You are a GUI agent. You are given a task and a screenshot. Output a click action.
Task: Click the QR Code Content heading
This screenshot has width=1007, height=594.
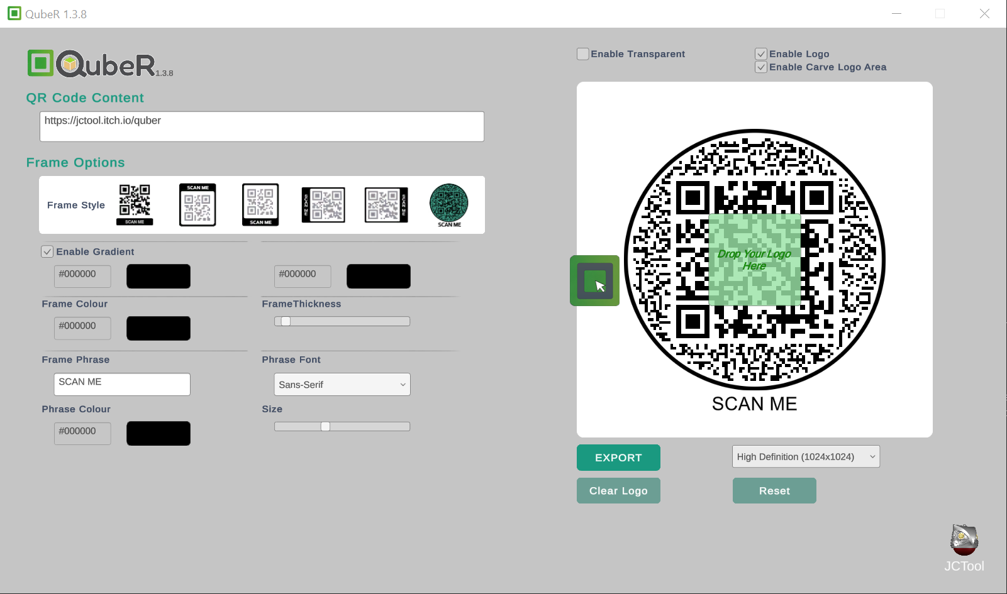tap(85, 98)
